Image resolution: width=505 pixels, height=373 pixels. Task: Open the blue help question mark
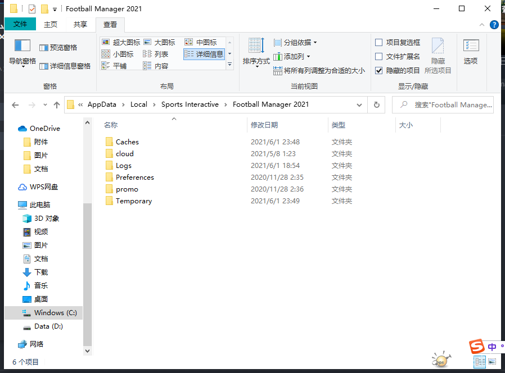coord(494,25)
